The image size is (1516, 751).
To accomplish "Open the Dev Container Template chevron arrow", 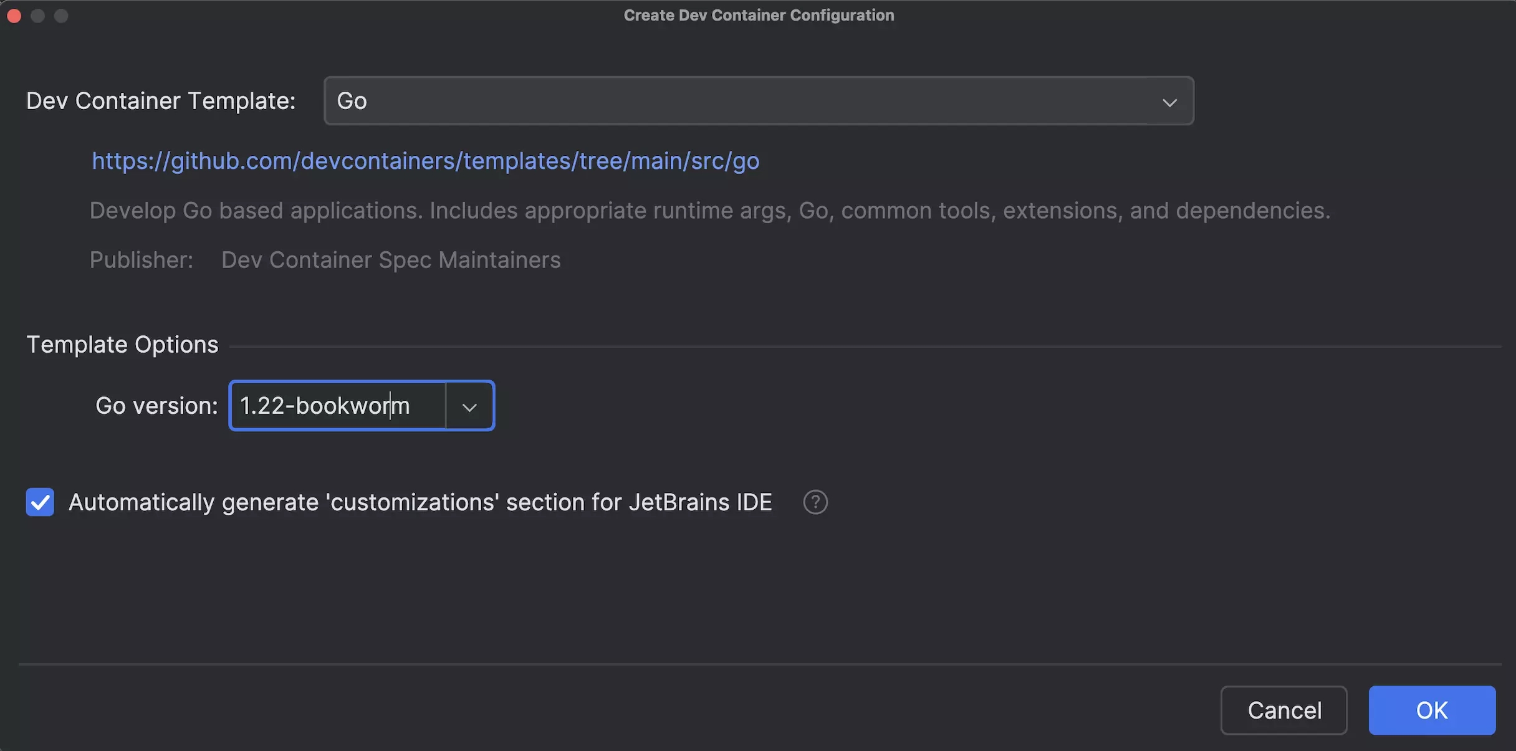I will (x=1169, y=102).
